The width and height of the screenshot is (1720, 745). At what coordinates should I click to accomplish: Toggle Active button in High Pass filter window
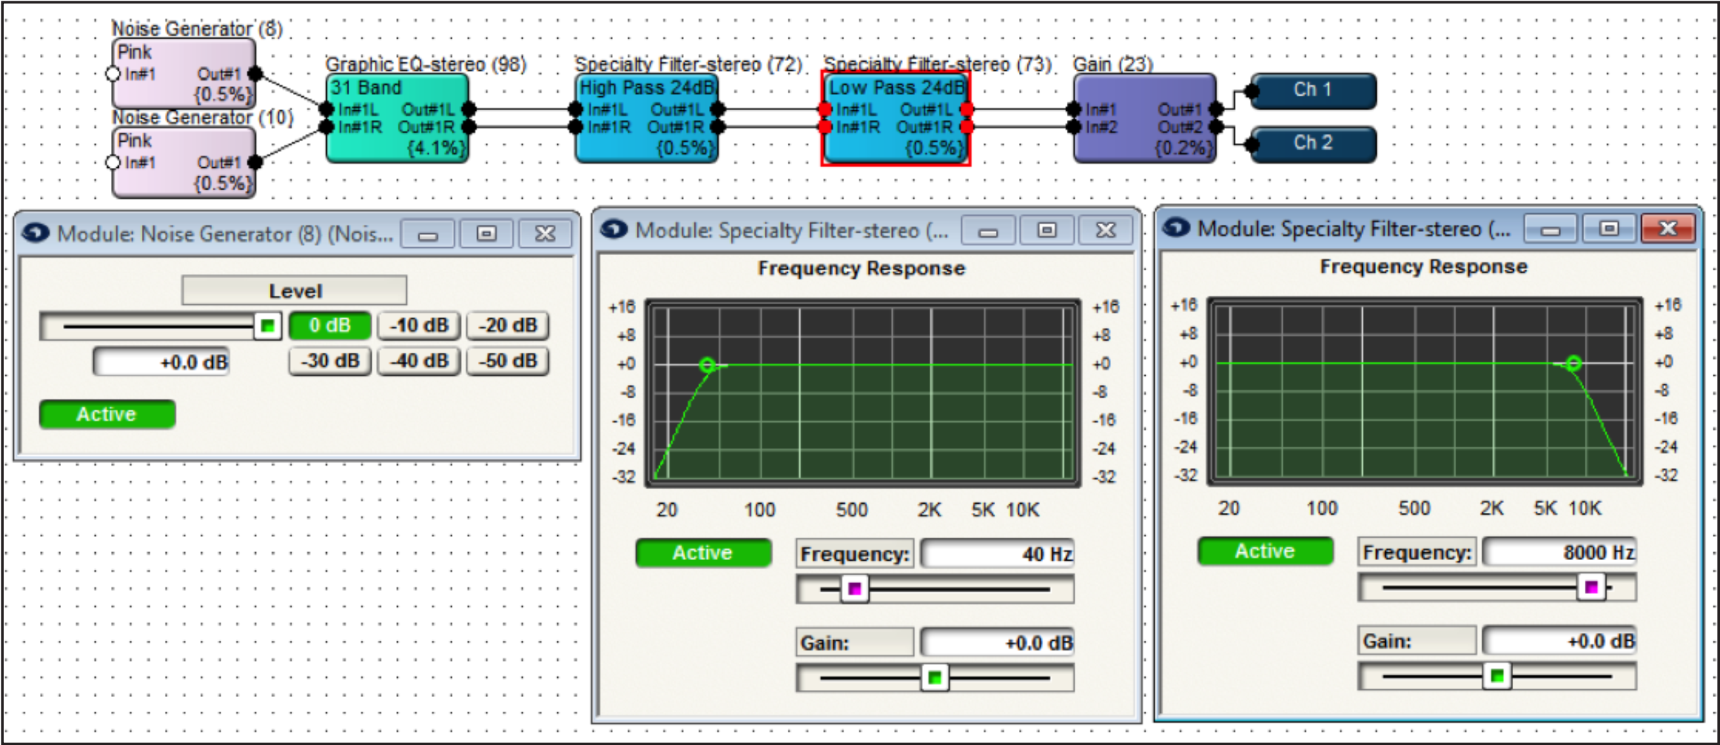point(703,553)
